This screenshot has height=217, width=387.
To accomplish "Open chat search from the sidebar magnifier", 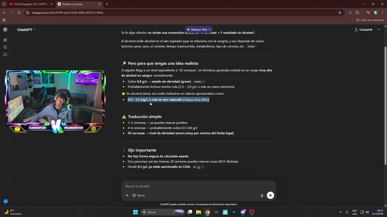I will coord(5,47).
